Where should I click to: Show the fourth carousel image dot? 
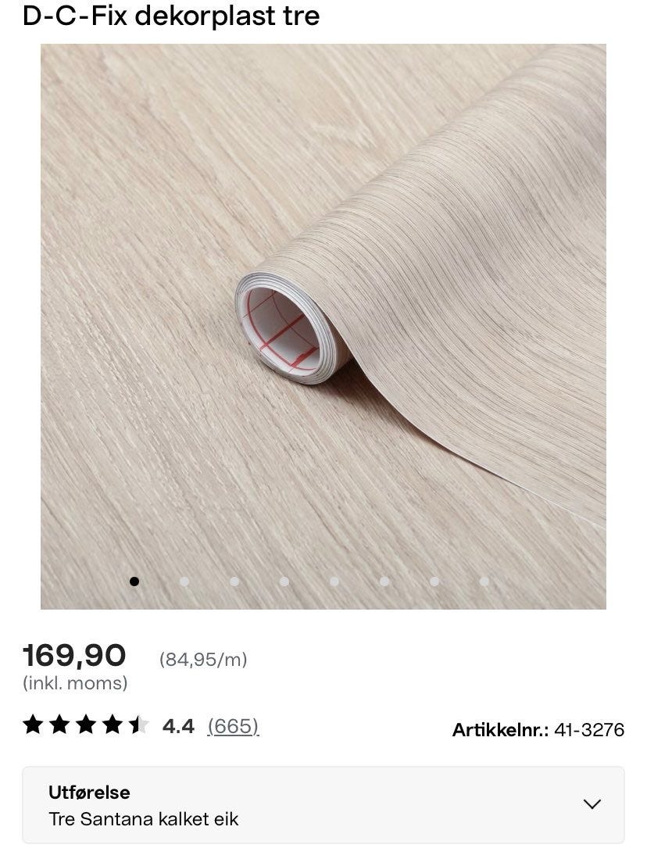(284, 581)
